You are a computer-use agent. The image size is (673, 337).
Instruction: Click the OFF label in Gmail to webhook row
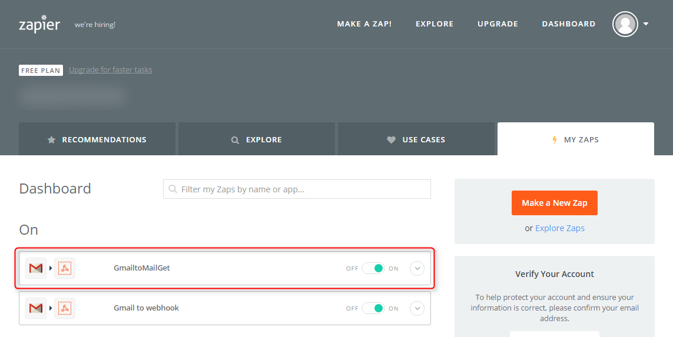(x=352, y=308)
